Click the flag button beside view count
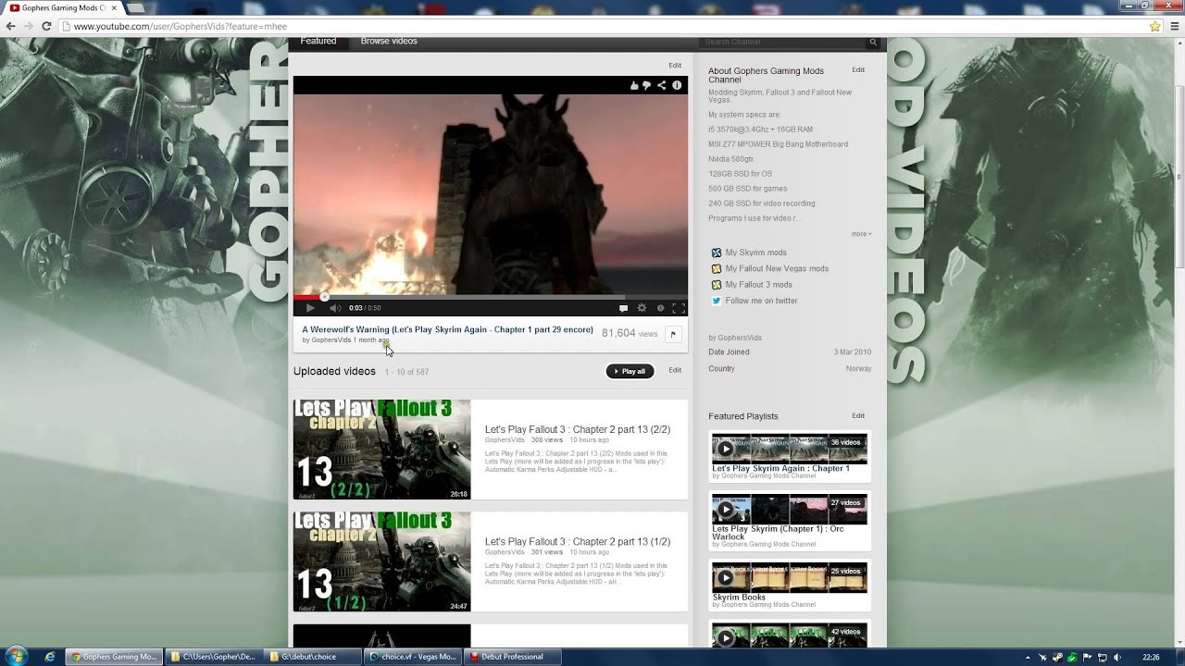 [x=673, y=334]
